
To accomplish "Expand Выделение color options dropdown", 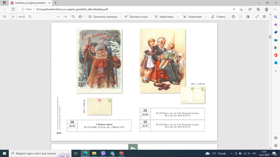I will pyautogui.click(x=206, y=17).
